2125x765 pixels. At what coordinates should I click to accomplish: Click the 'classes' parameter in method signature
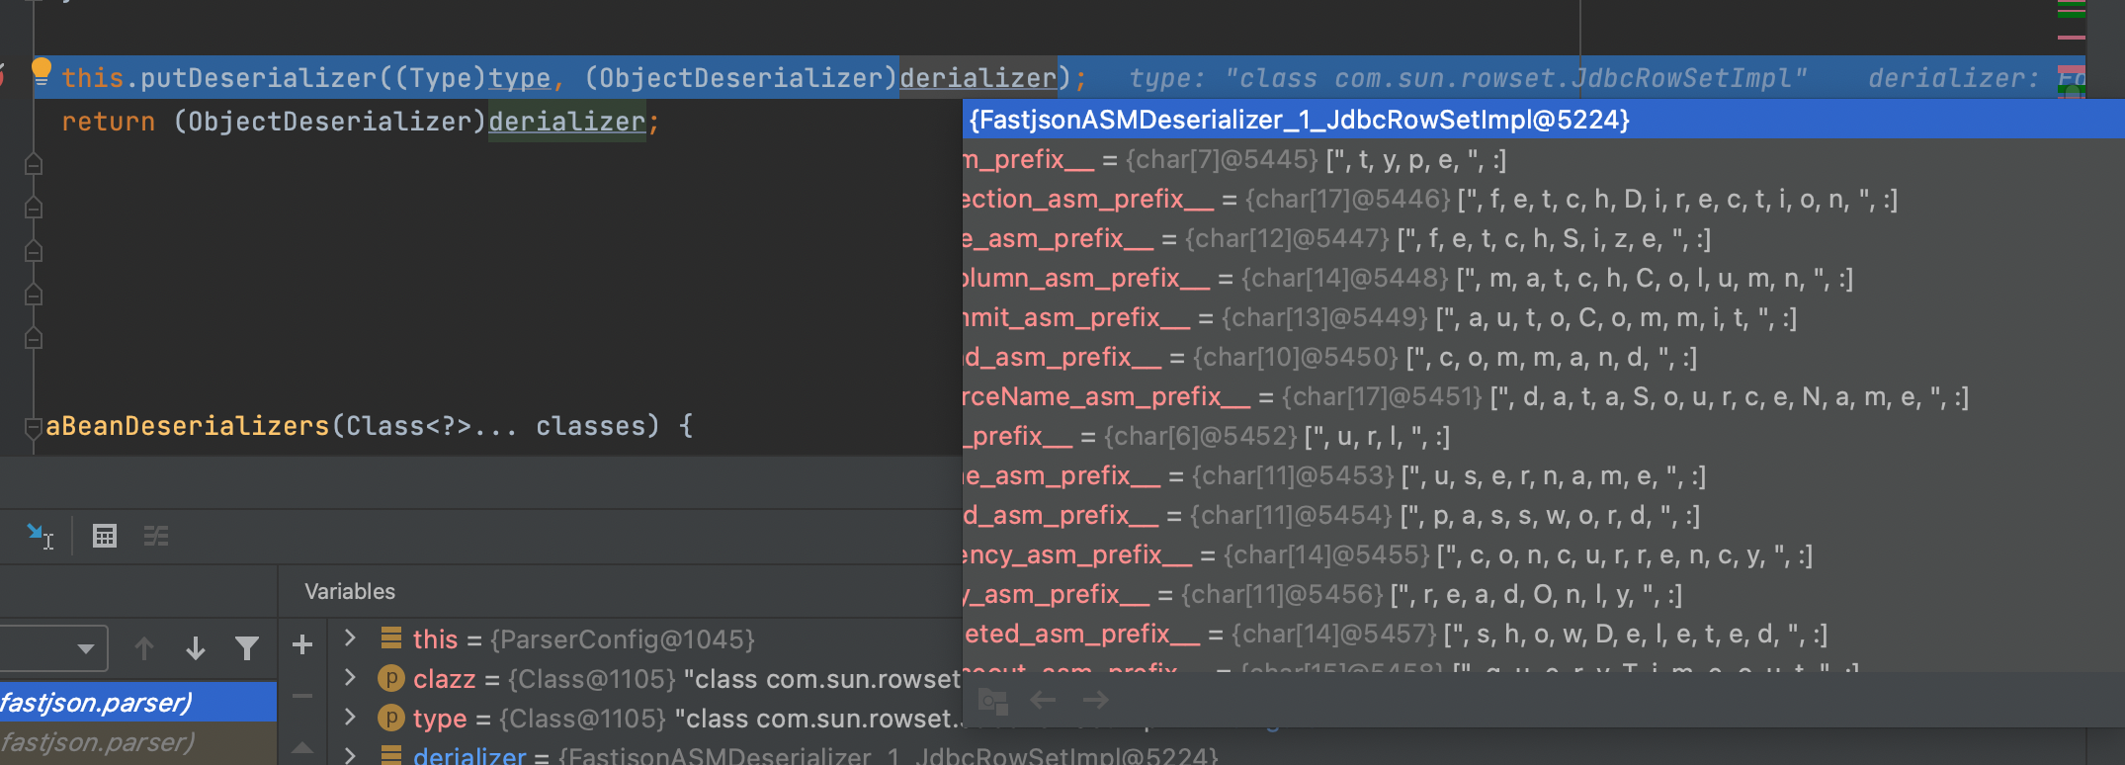point(590,426)
